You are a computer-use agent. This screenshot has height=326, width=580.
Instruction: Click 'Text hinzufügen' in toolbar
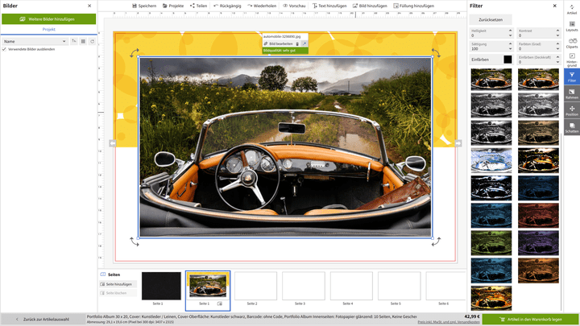[330, 6]
